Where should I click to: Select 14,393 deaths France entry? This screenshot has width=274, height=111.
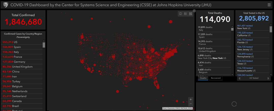coord(214,43)
